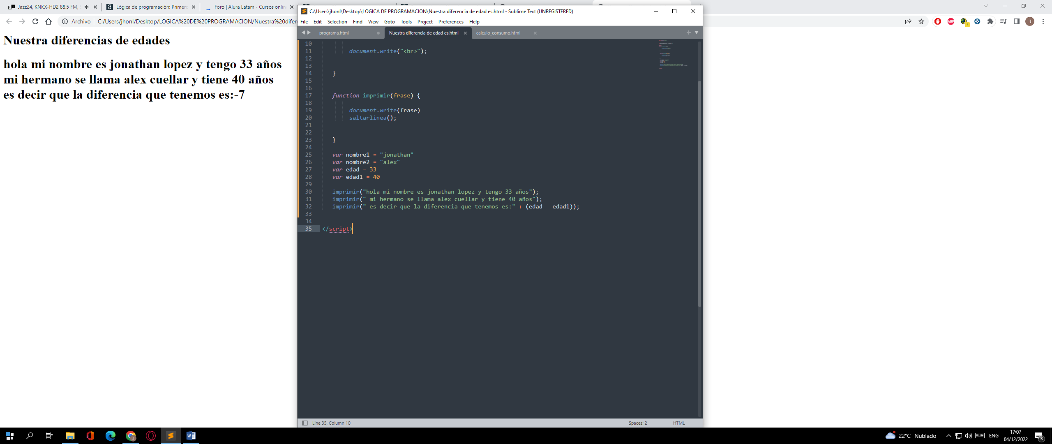Open the Project menu
Viewport: 1052px width, 444px height.
pos(425,22)
